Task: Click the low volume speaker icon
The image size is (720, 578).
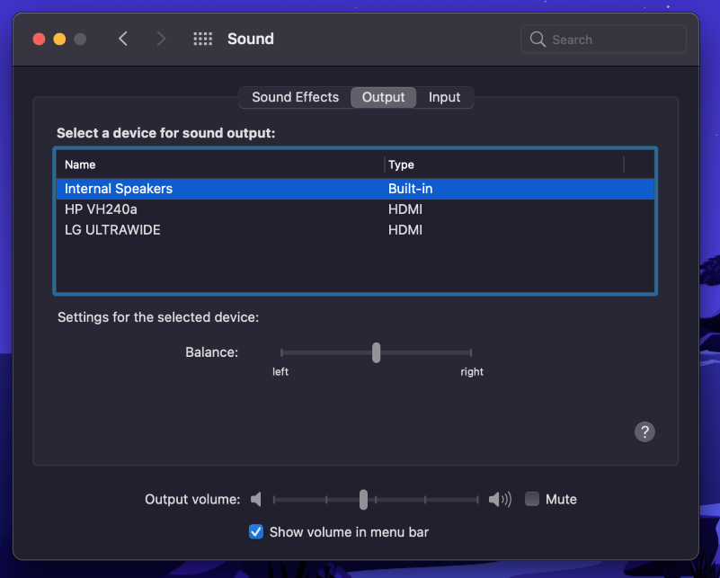Action: point(257,499)
